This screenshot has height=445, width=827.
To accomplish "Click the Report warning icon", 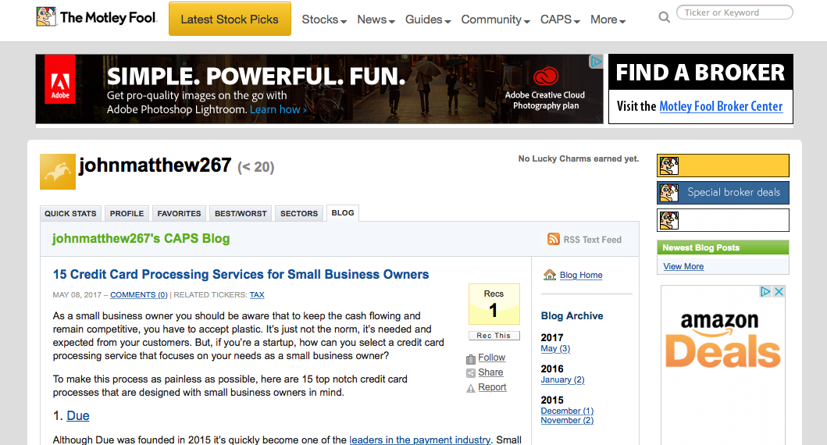I will pyautogui.click(x=470, y=389).
